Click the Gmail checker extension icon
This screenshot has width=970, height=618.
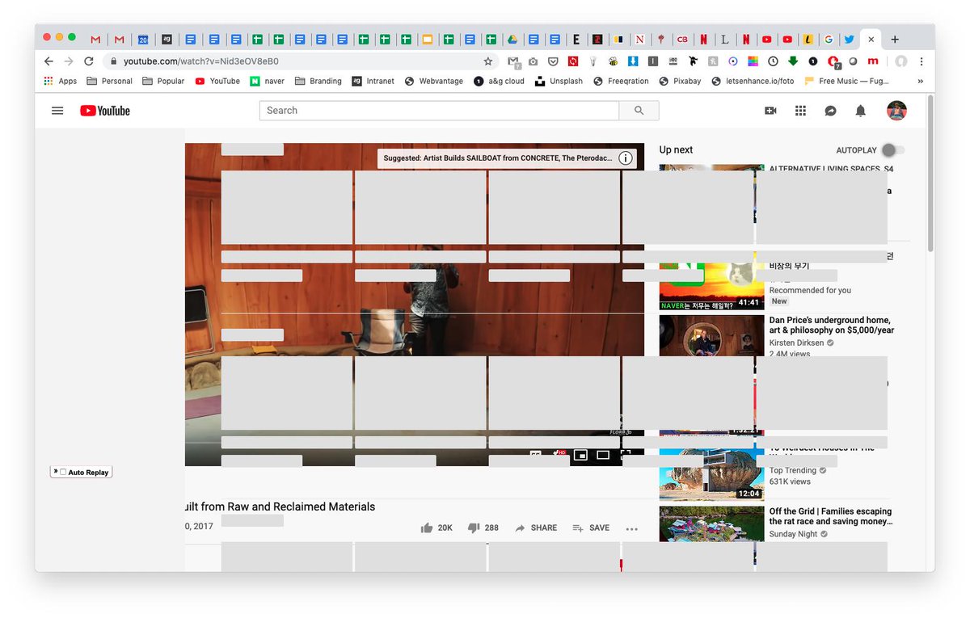point(513,62)
